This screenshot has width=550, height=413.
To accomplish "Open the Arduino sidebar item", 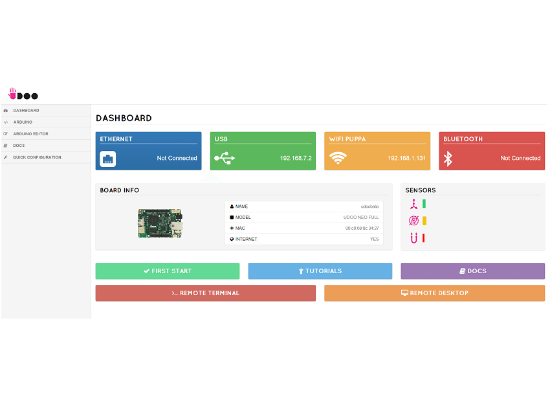I will pos(46,122).
